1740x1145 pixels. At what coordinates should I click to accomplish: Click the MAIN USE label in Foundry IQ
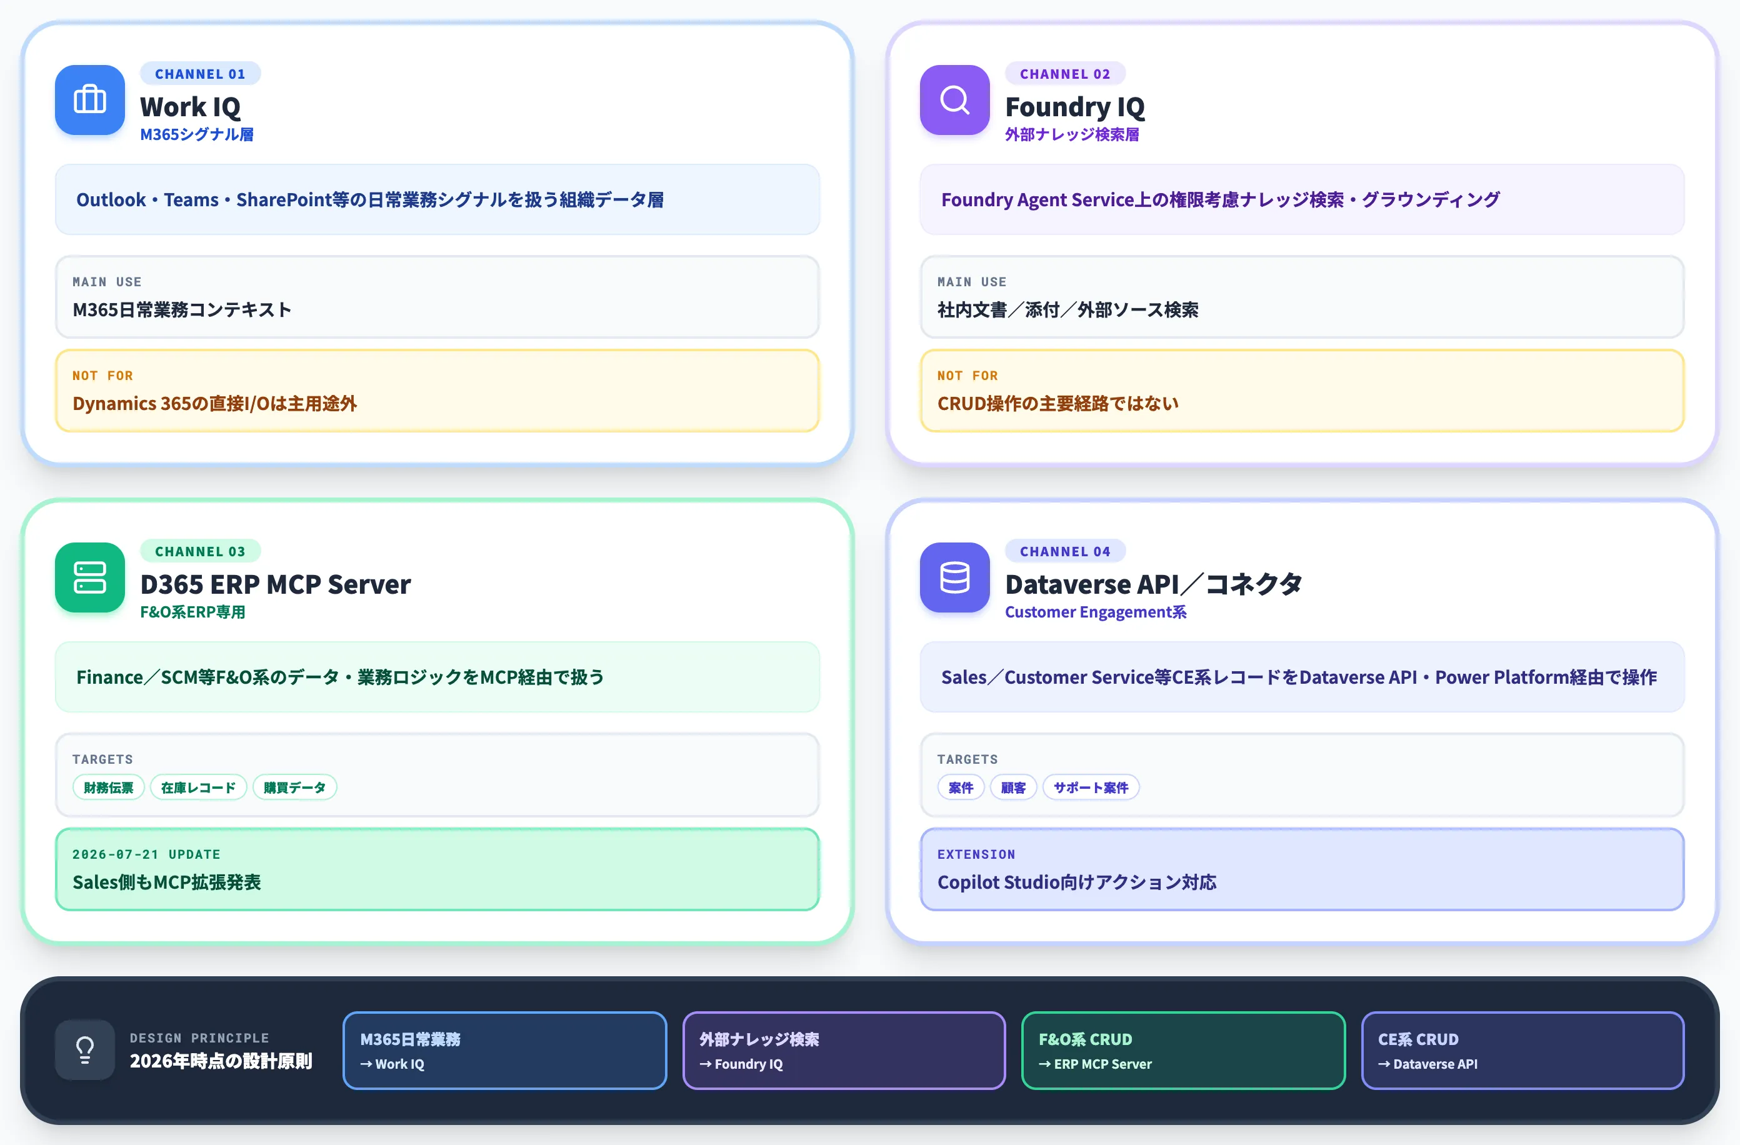(x=972, y=281)
